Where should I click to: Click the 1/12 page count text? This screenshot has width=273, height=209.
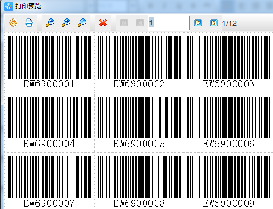(x=229, y=23)
